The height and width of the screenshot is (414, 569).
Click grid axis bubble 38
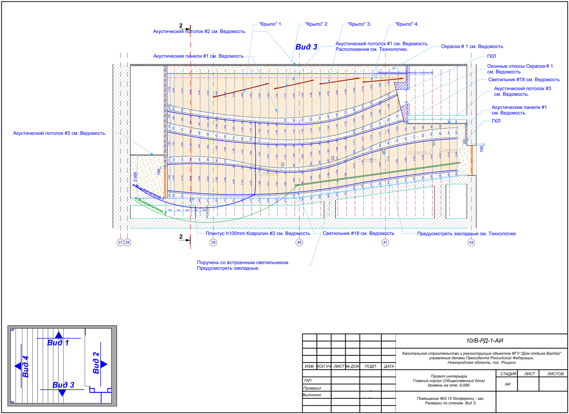127,242
